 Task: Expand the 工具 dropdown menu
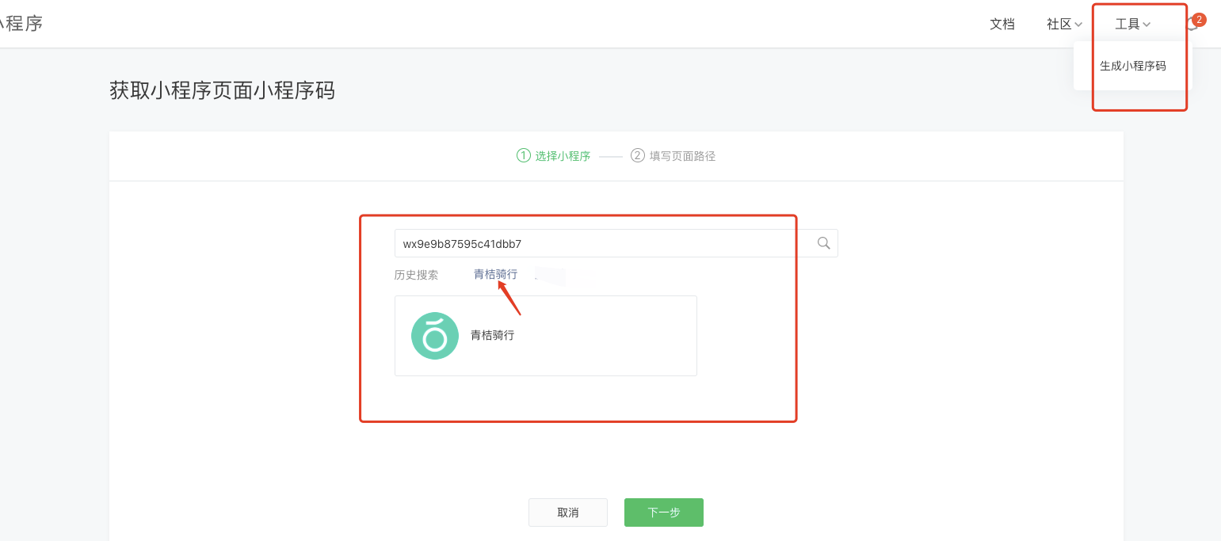click(x=1132, y=25)
